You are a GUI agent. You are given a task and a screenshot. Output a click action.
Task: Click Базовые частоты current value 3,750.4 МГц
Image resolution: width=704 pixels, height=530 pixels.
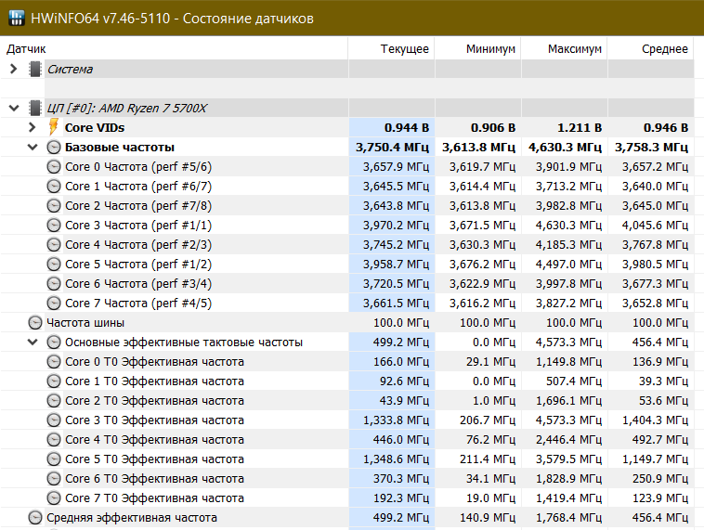click(393, 148)
